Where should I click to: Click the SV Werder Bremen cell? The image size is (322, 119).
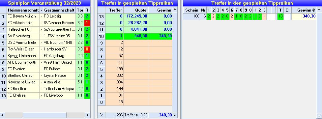pyautogui.click(x=59, y=23)
